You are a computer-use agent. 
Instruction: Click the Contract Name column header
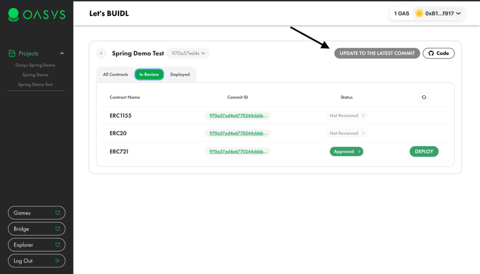125,97
